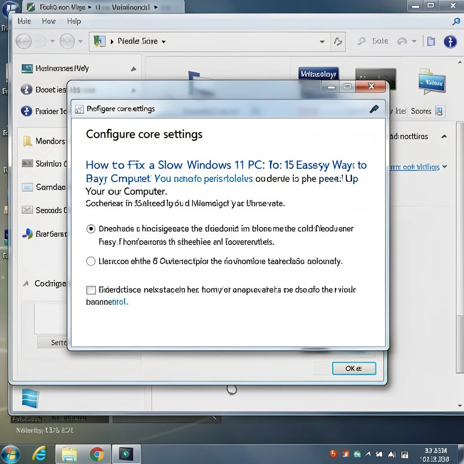Click the icon beside 'Snores'
This screenshot has width=464, height=464.
pos(440,111)
